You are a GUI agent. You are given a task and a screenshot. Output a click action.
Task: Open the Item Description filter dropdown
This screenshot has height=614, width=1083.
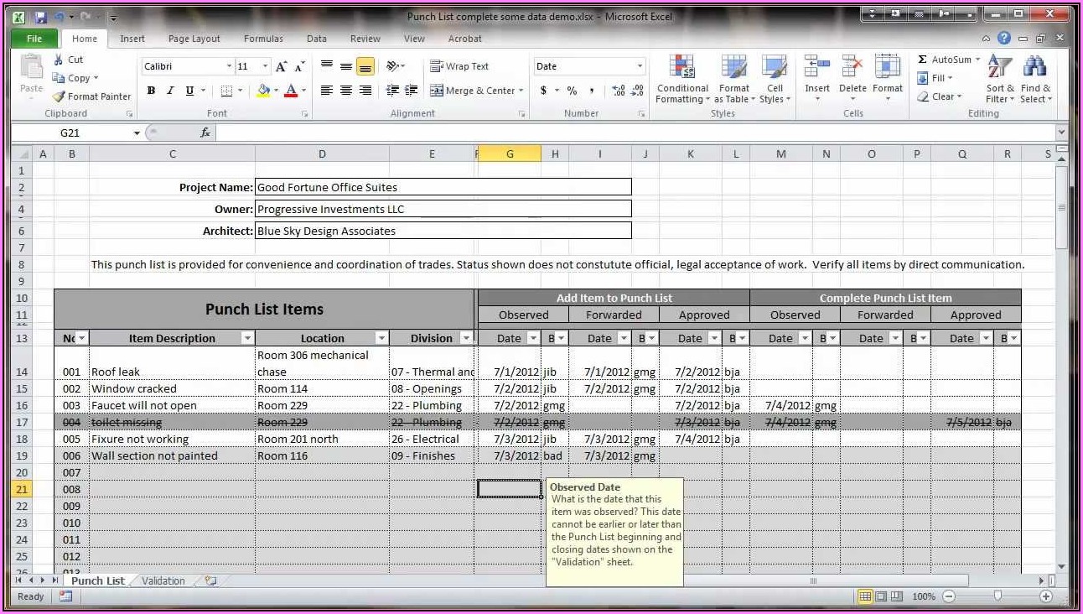pos(246,338)
